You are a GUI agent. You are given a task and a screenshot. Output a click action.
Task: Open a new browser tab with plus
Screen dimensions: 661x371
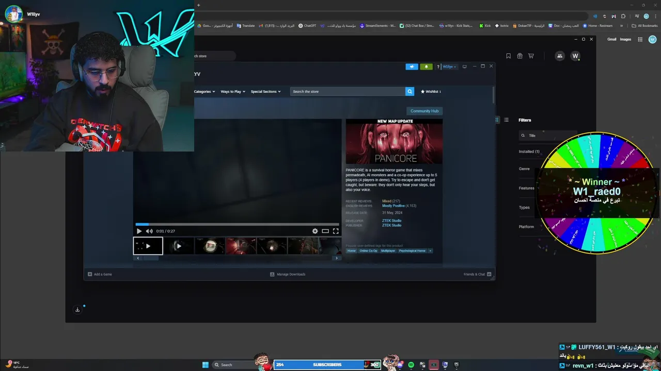click(x=198, y=5)
